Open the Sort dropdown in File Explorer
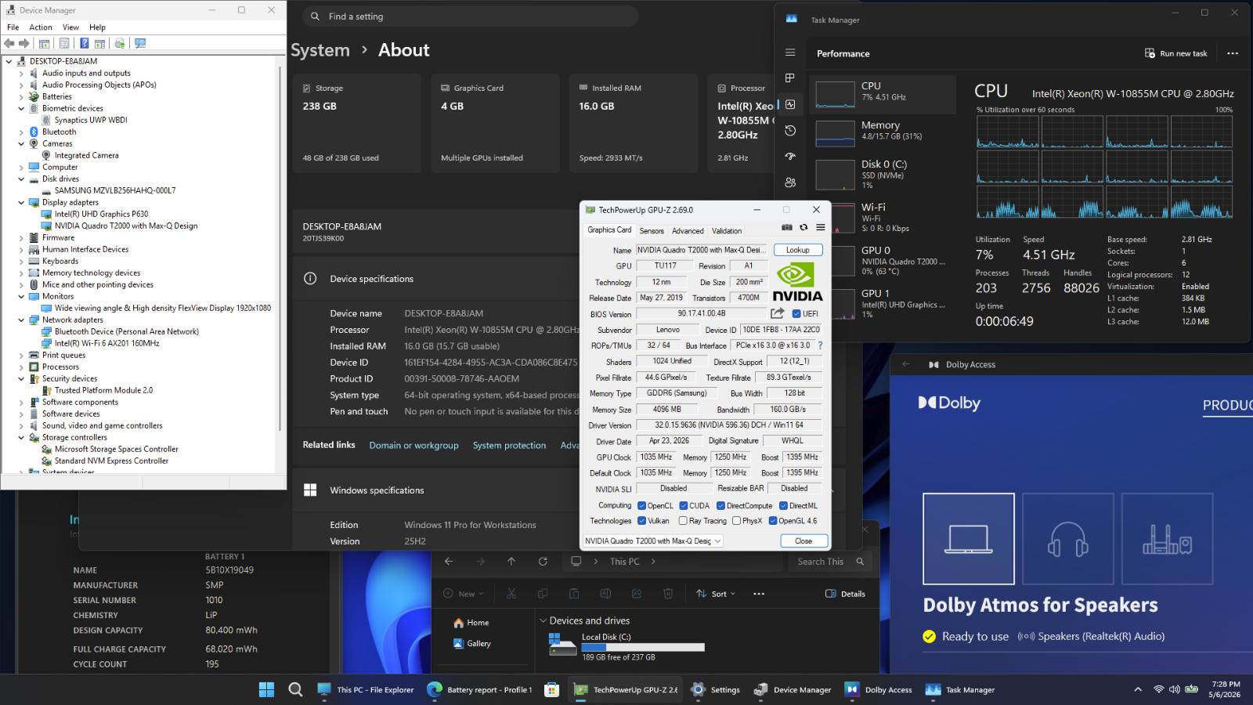Screen dimensions: 1253x705 pyautogui.click(x=716, y=594)
